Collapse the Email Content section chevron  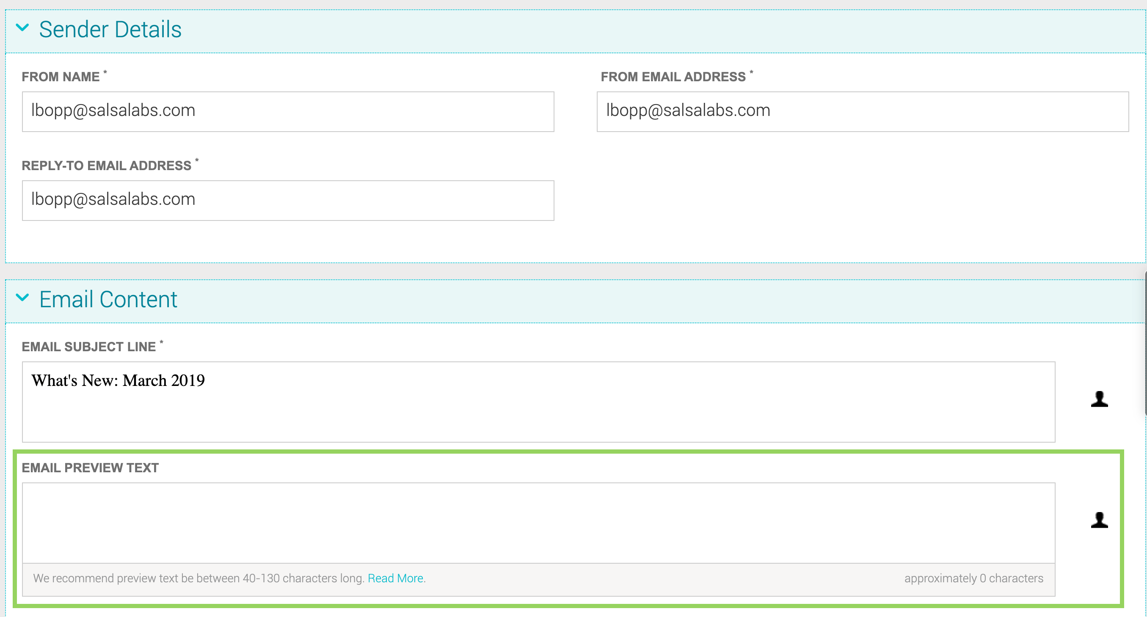(22, 298)
